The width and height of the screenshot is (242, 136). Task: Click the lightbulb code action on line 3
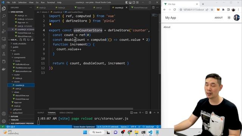coord(50,24)
